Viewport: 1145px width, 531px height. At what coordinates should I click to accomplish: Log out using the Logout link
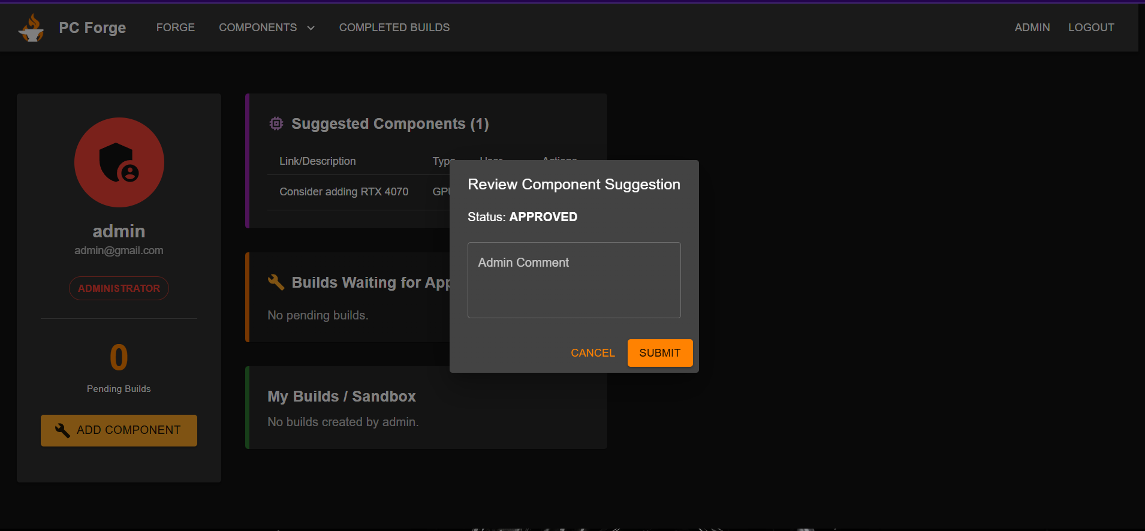coord(1090,28)
